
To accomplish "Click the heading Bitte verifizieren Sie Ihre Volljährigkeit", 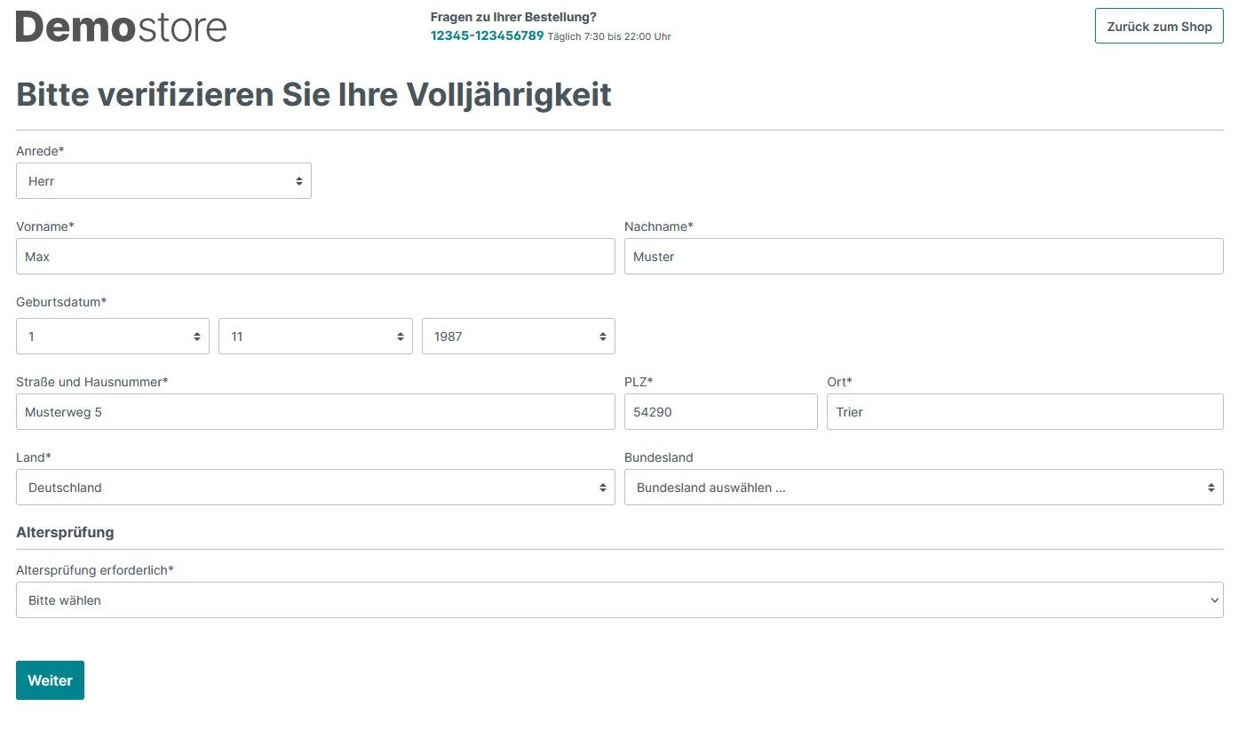I will pyautogui.click(x=313, y=94).
